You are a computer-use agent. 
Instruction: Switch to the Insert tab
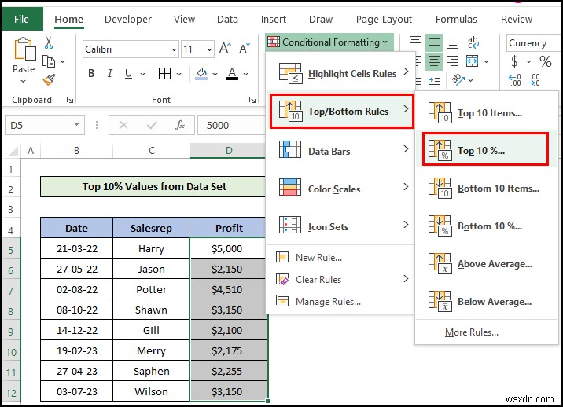[x=274, y=20]
